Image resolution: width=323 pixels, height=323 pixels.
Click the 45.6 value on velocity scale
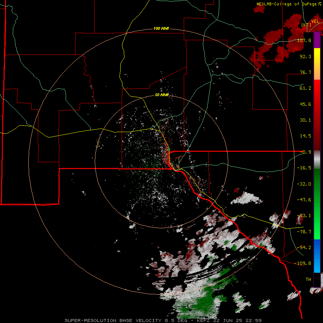pyautogui.click(x=305, y=104)
